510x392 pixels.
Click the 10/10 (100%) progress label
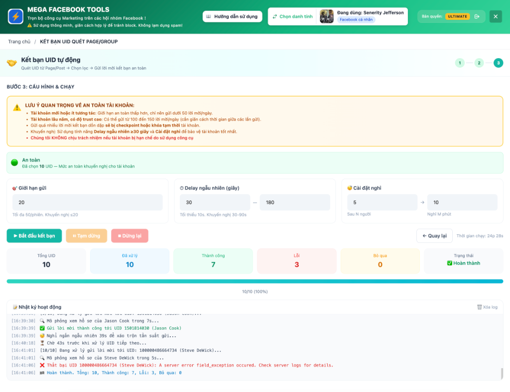coord(255,292)
